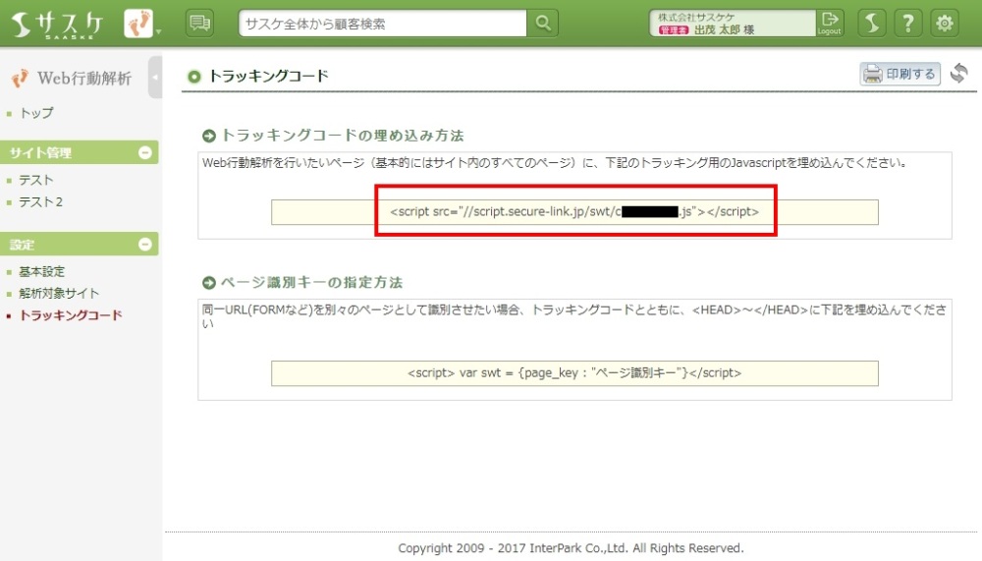Click the ページ識別キーの指定方法 heading
This screenshot has width=982, height=561.
point(311,283)
